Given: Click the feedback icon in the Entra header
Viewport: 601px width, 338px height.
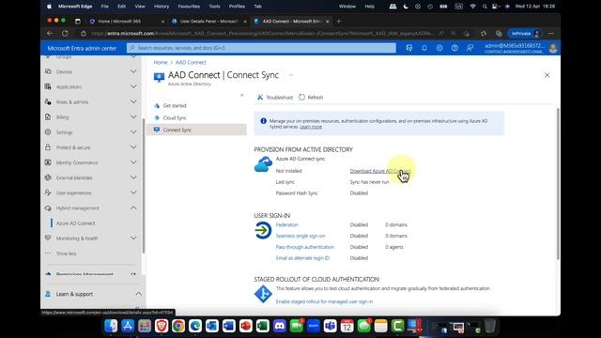Looking at the screenshot, I should click(x=470, y=48).
